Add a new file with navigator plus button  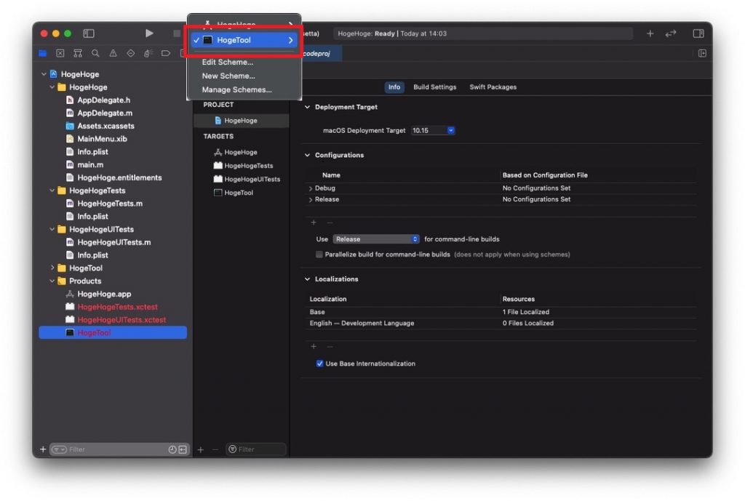(x=43, y=449)
